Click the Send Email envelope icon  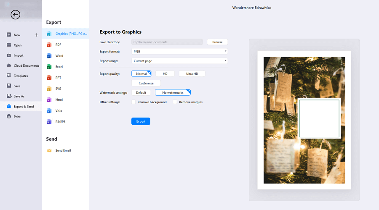[49, 150]
